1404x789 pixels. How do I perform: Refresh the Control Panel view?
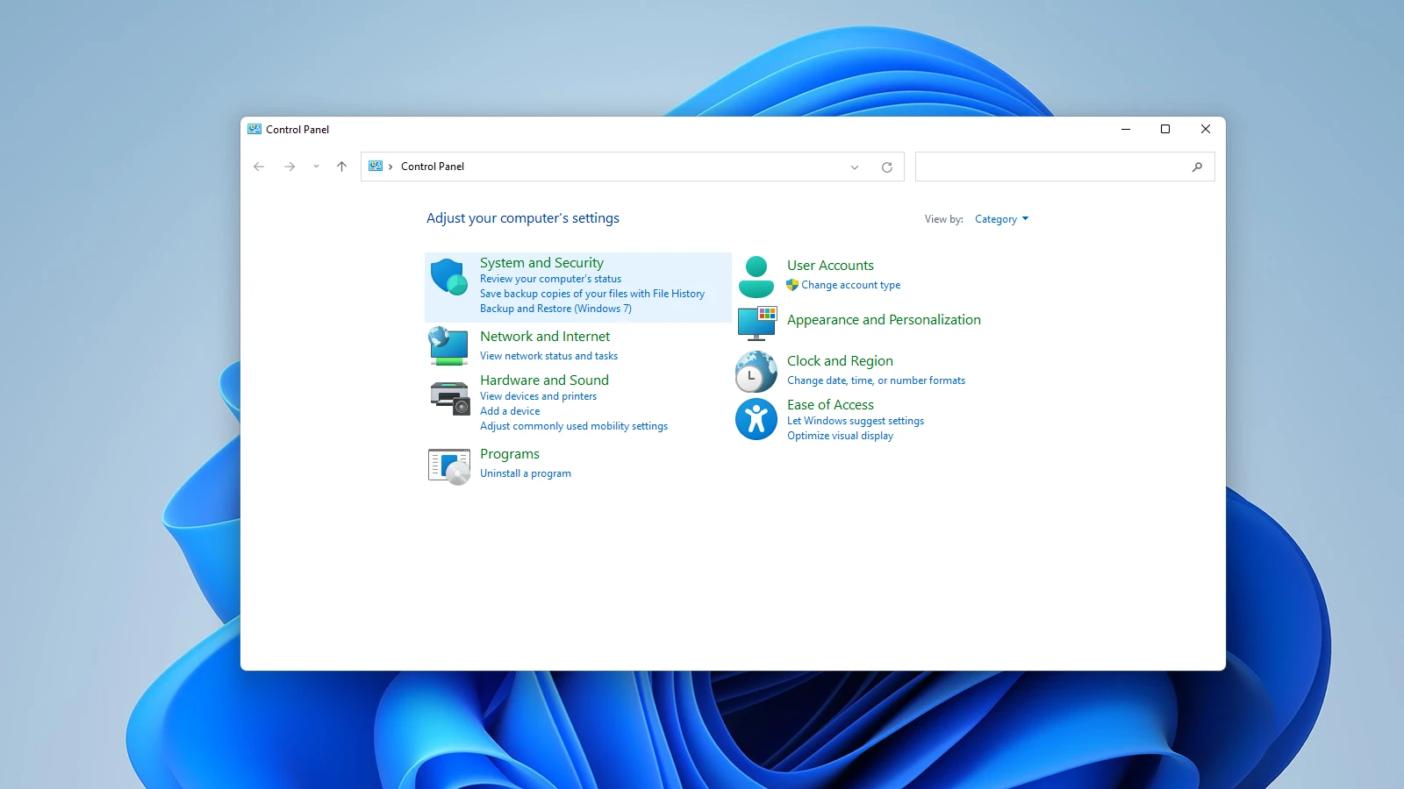coord(887,167)
